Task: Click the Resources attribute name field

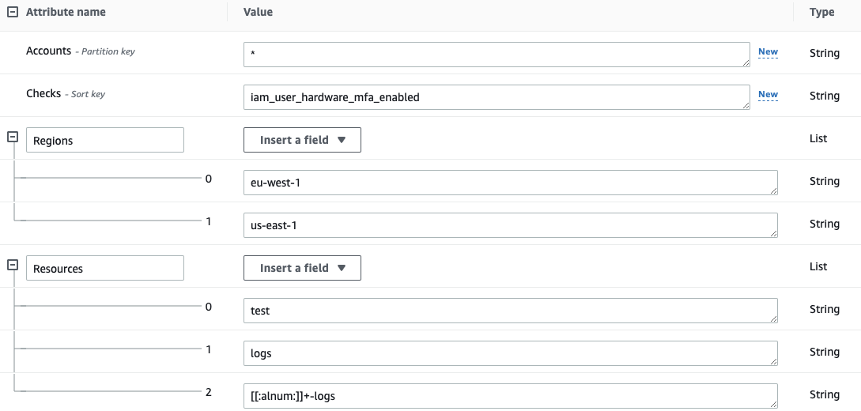Action: coord(104,269)
